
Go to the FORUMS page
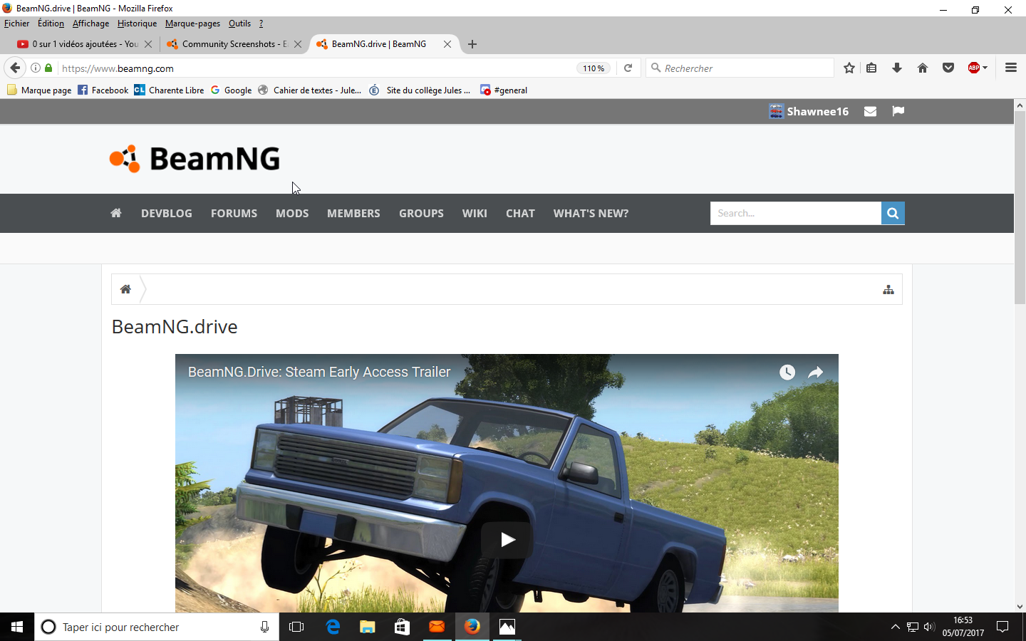click(234, 213)
